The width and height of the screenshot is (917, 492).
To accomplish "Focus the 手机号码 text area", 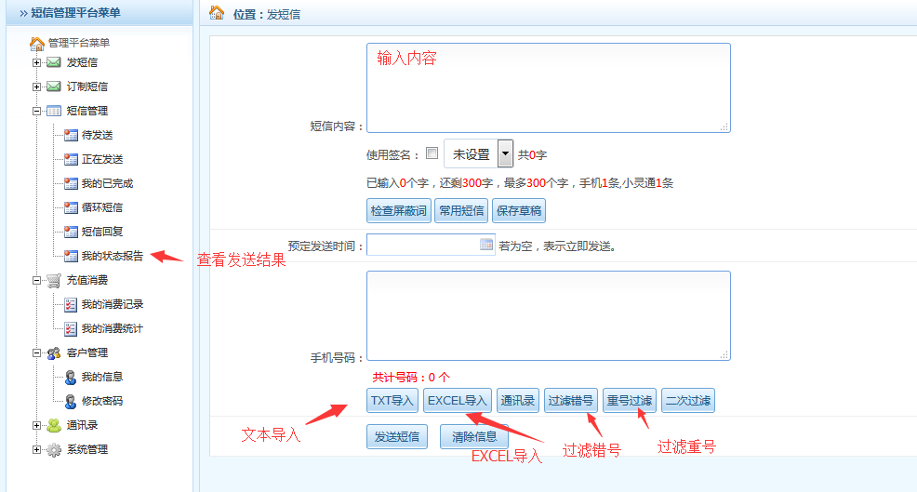I will (549, 316).
